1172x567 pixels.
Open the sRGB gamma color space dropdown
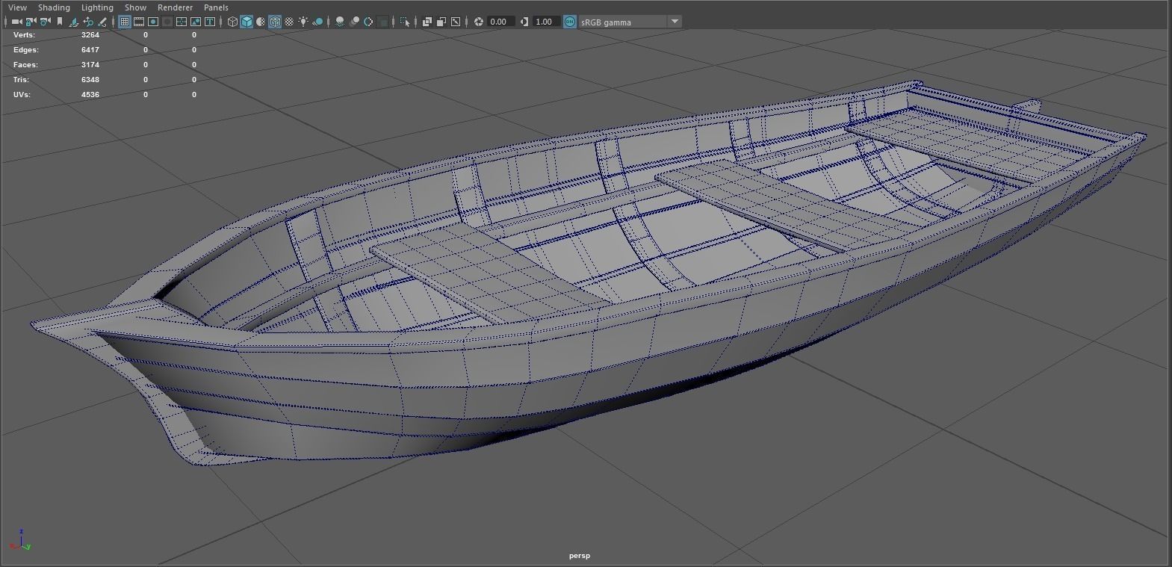[630, 22]
